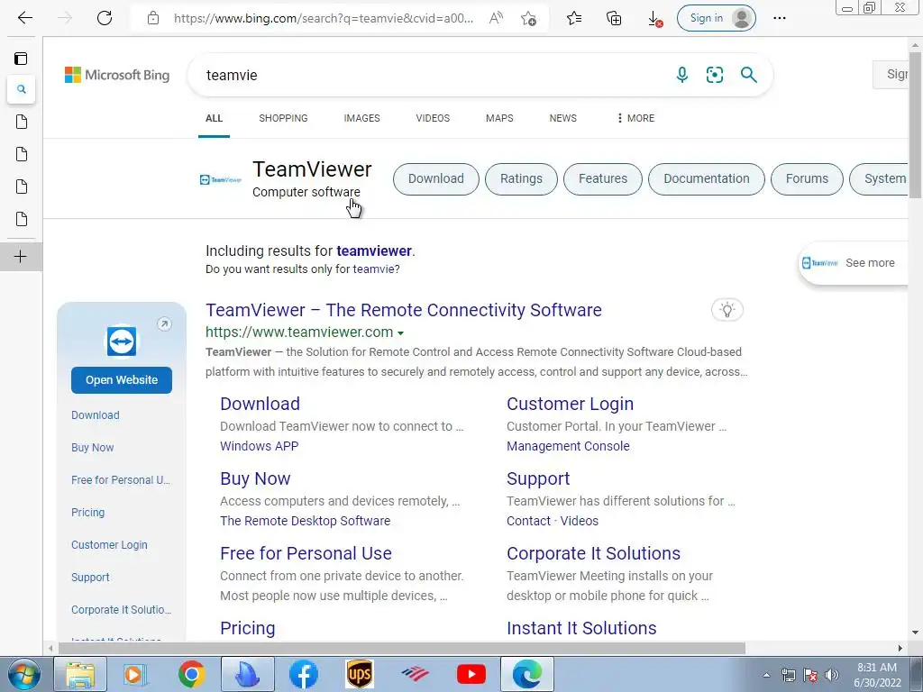Image resolution: width=923 pixels, height=692 pixels.
Task: Switch to SHOPPING results tab
Action: 283,118
